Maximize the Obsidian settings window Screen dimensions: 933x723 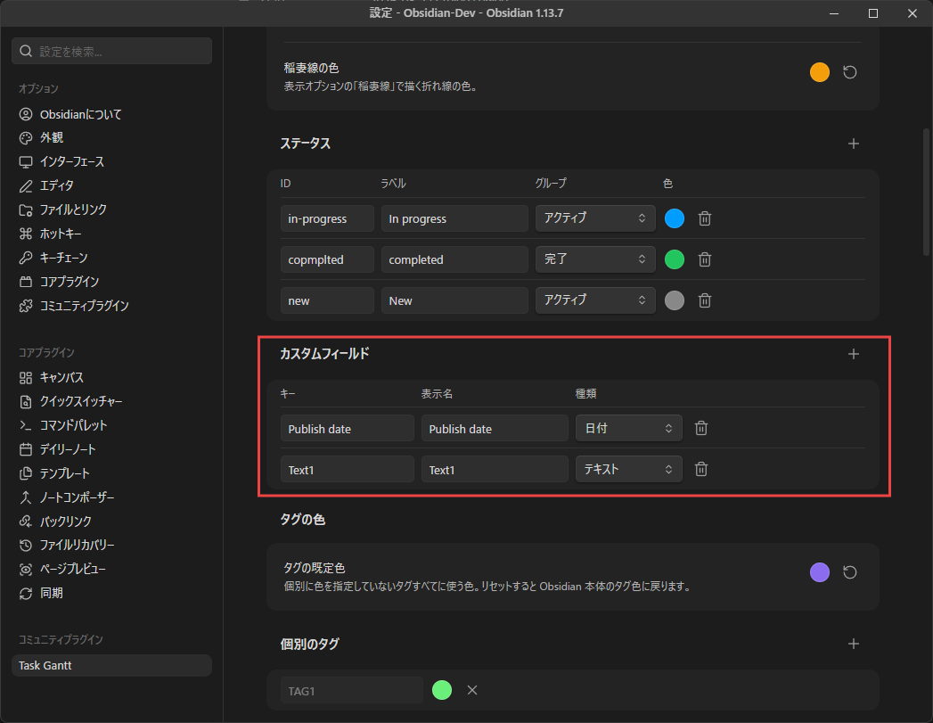tap(873, 13)
